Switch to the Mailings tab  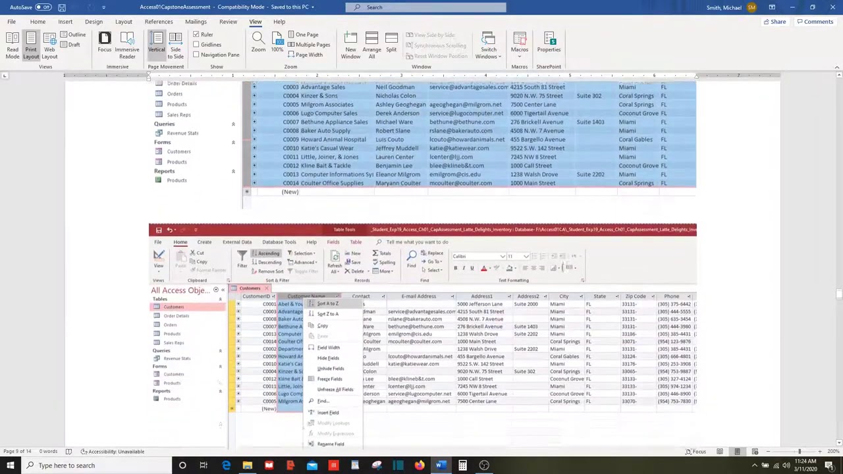(x=196, y=22)
